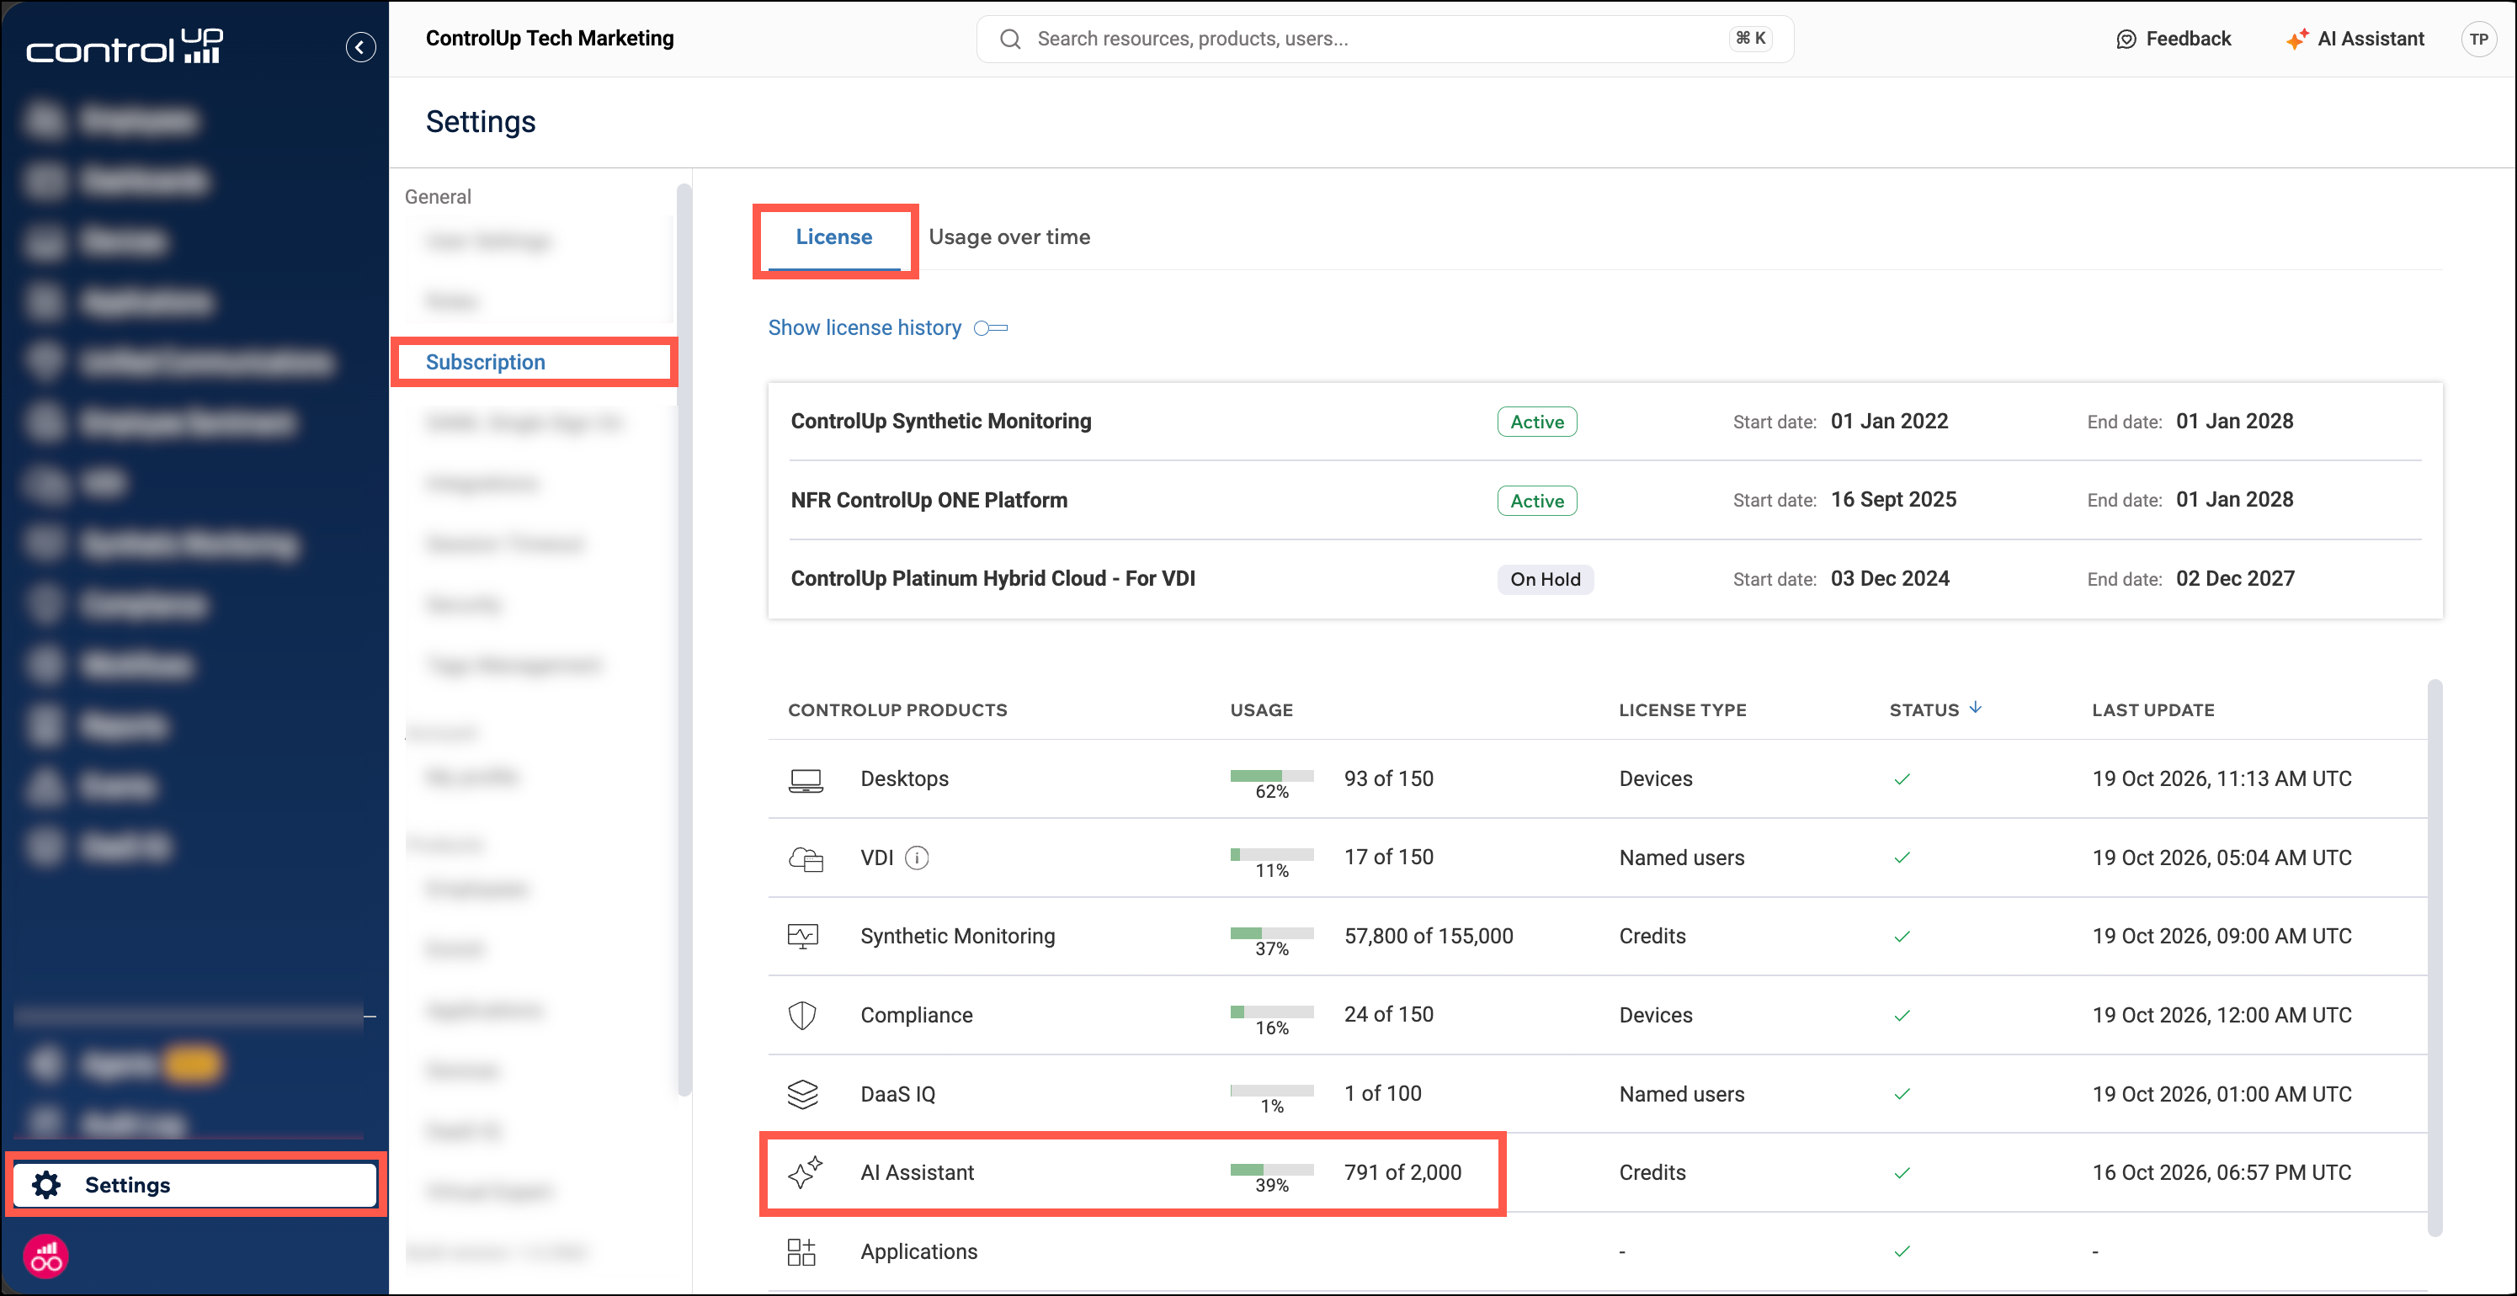Collapse the sidebar with the chevron button
This screenshot has height=1296, width=2517.
[360, 47]
